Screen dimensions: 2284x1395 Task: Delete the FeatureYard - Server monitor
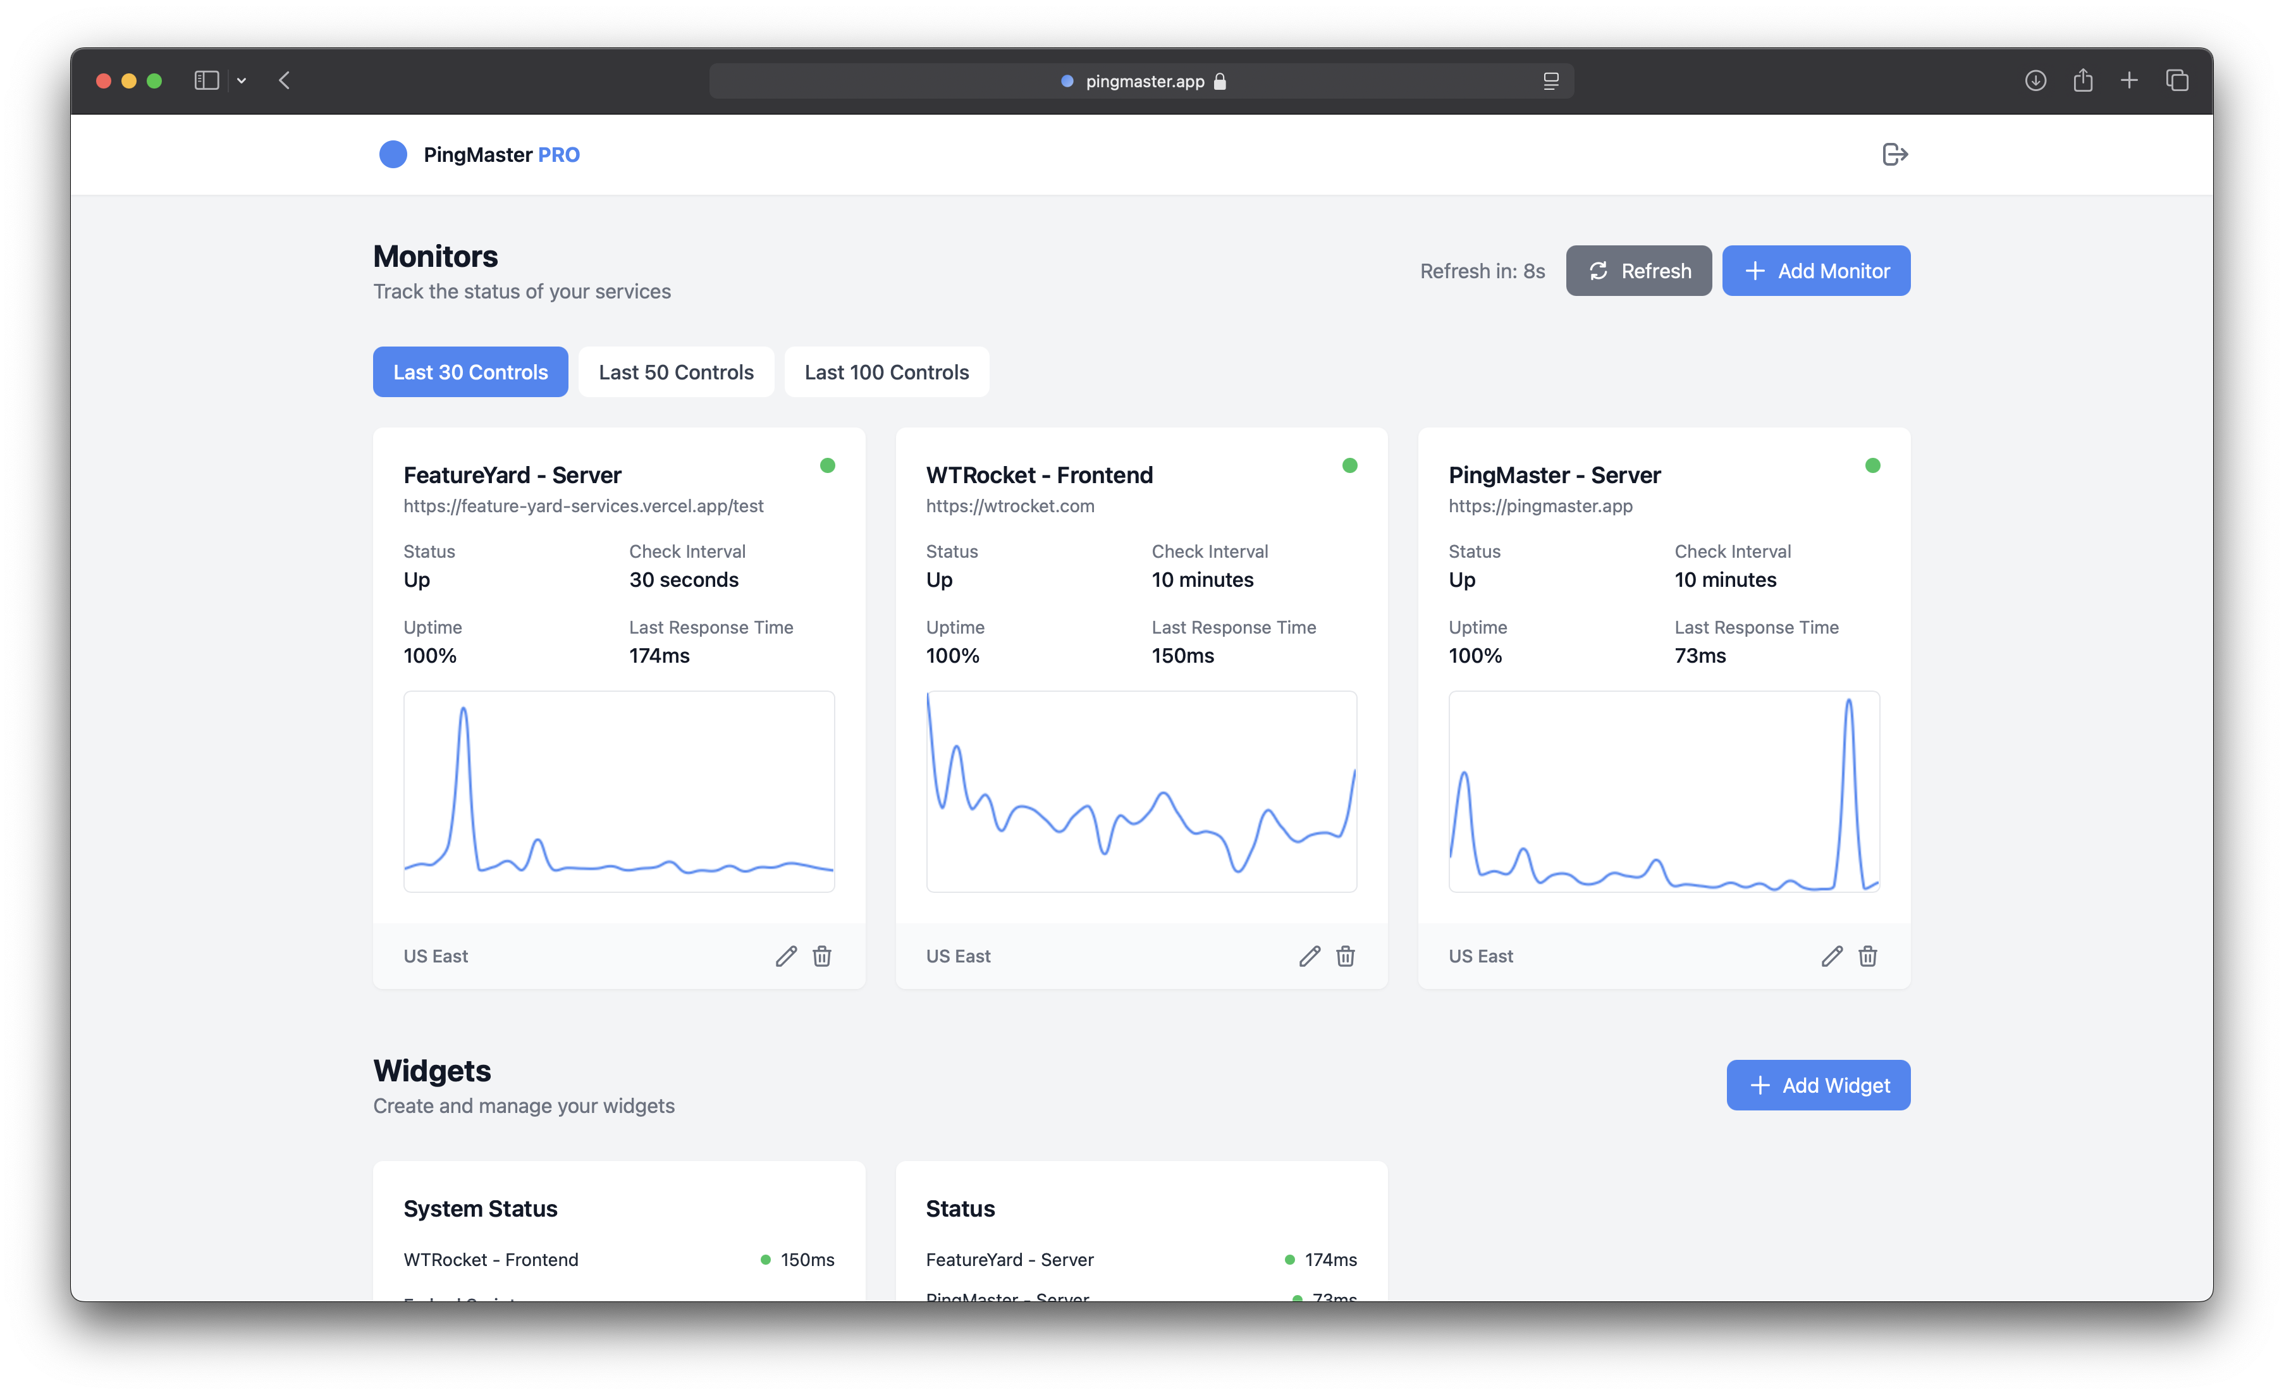[x=822, y=956]
